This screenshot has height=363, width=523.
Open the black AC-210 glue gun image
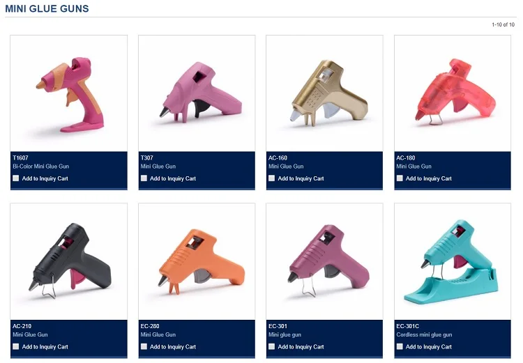coord(69,262)
